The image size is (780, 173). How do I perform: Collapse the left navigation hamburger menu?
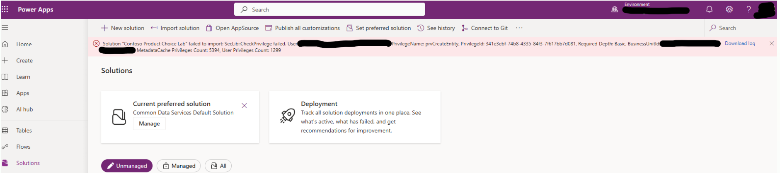click(x=5, y=28)
